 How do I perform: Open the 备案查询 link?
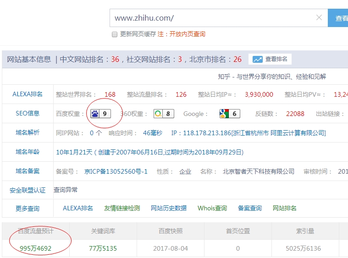(250, 208)
